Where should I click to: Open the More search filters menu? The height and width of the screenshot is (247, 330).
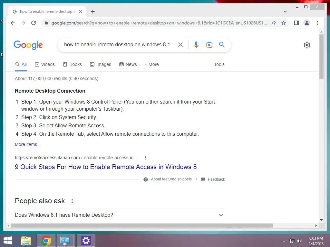(152, 64)
